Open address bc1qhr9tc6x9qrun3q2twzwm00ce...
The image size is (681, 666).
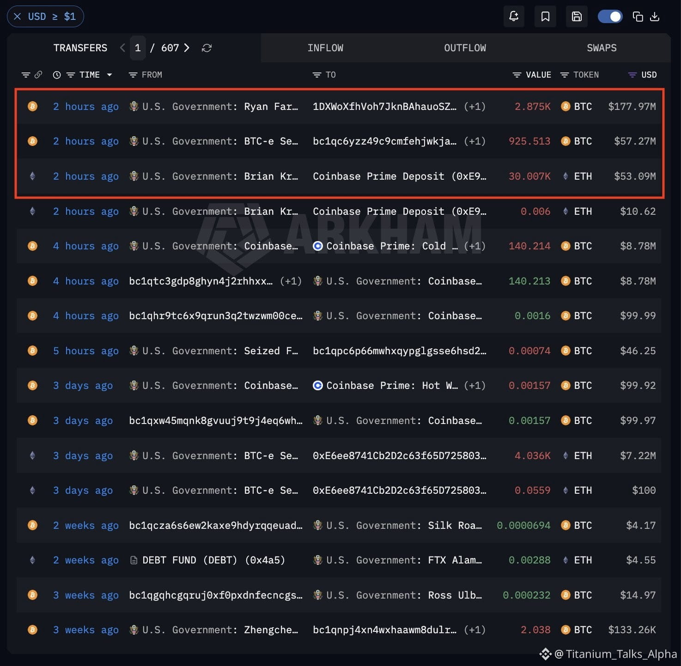pyautogui.click(x=216, y=315)
